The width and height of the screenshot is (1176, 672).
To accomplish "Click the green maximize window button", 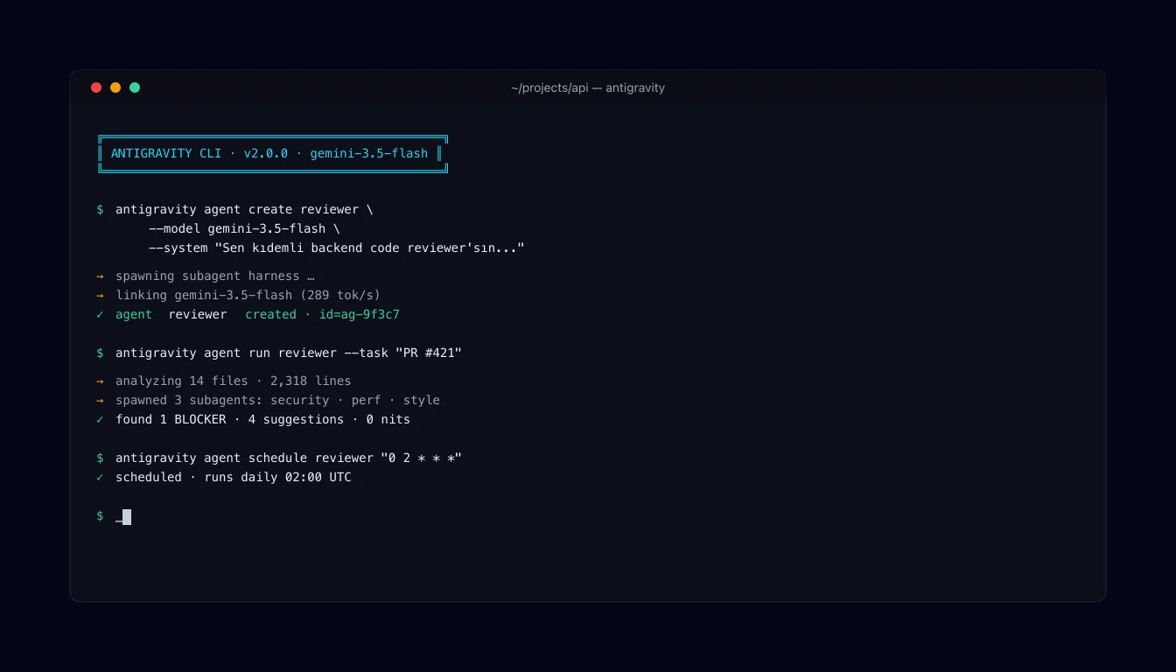I will click(135, 87).
